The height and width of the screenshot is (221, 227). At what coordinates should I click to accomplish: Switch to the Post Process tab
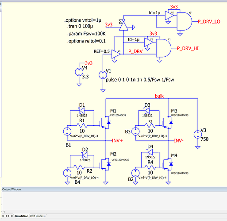[x=37, y=216]
